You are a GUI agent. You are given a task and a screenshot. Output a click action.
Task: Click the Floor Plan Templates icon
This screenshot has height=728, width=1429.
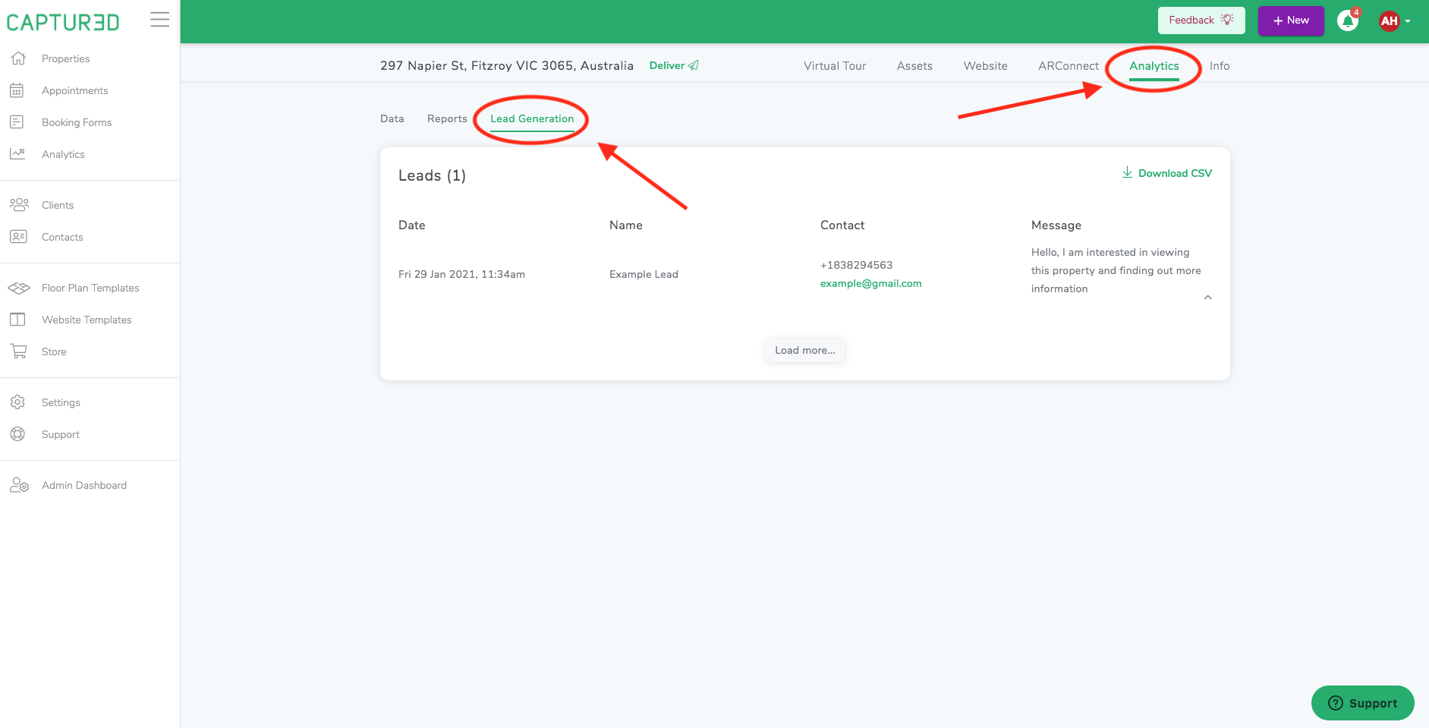tap(19, 288)
